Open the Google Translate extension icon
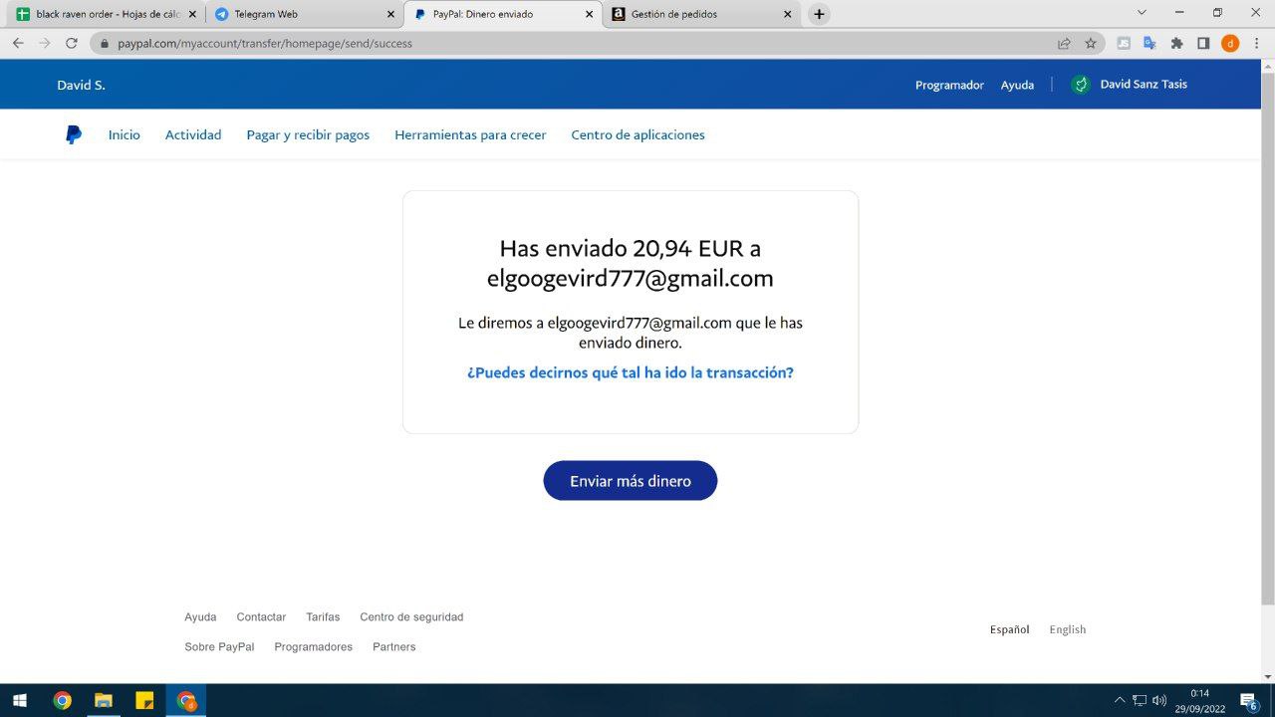The height and width of the screenshot is (717, 1275). 1149,43
